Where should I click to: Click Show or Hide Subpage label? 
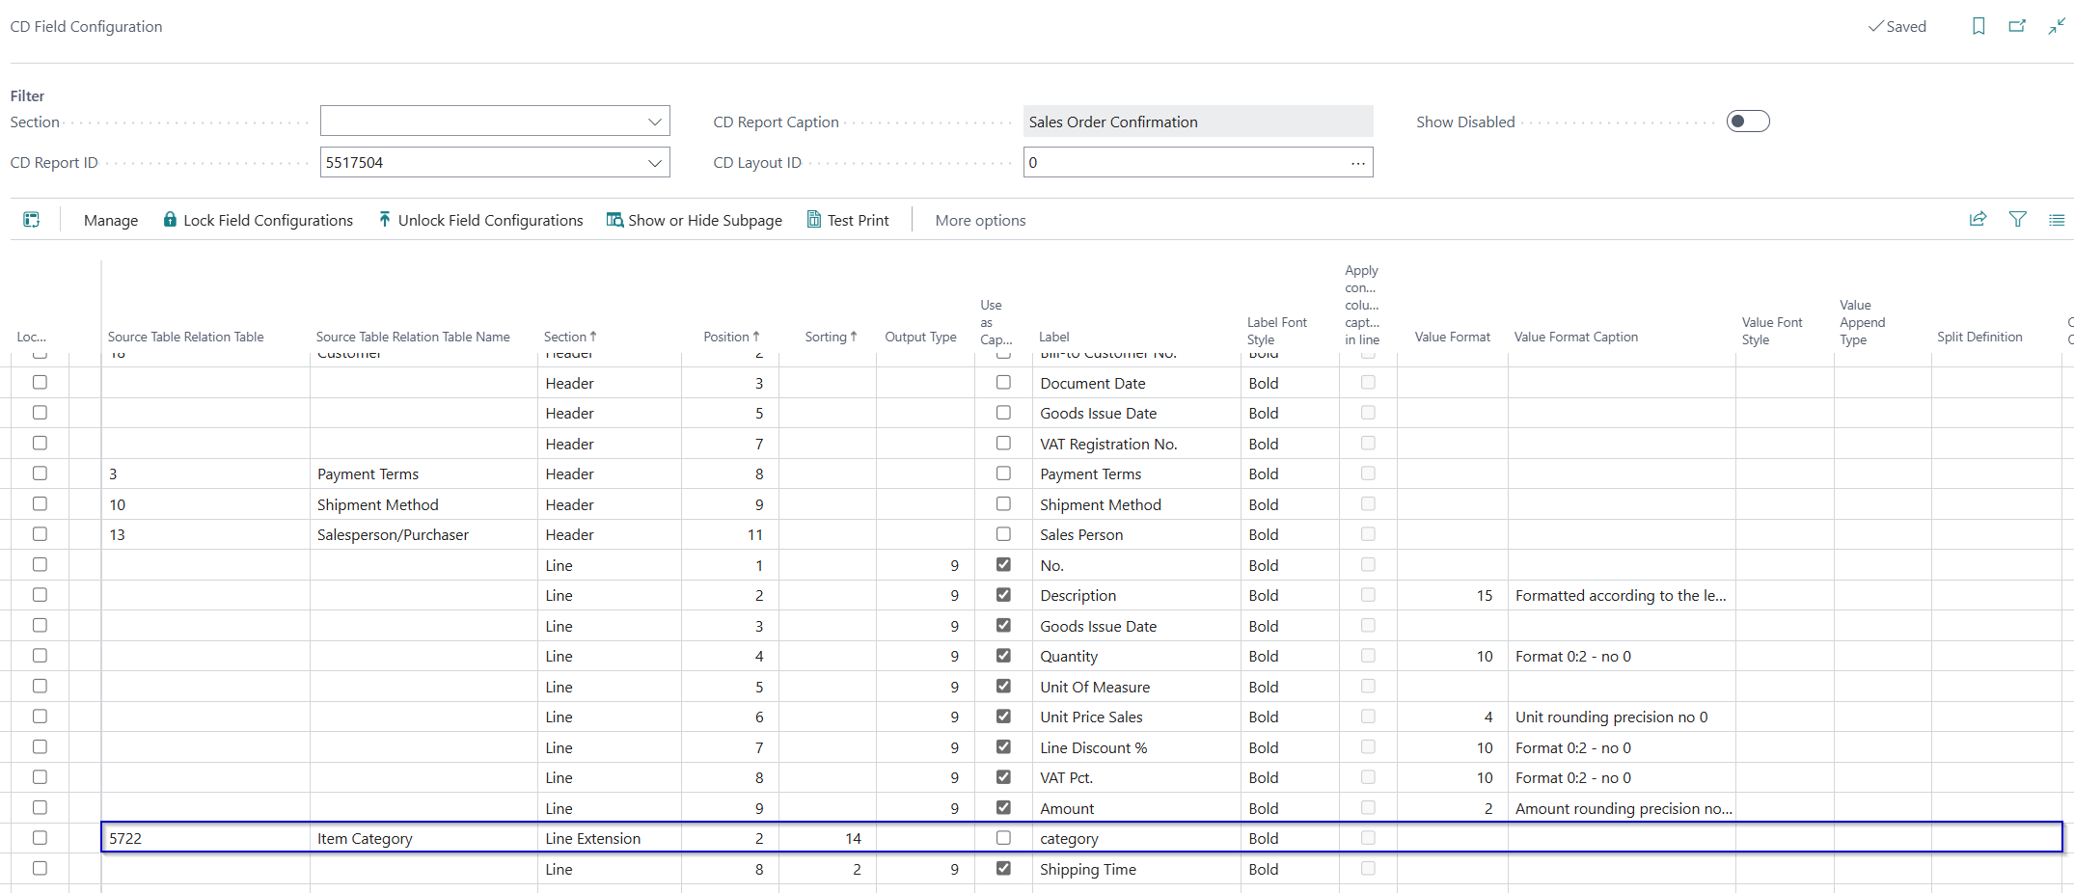tap(705, 220)
